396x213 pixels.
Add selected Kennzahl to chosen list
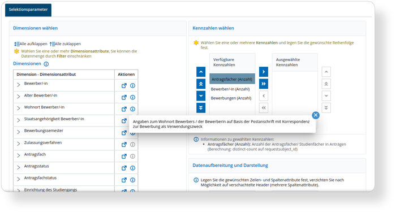coord(264,72)
